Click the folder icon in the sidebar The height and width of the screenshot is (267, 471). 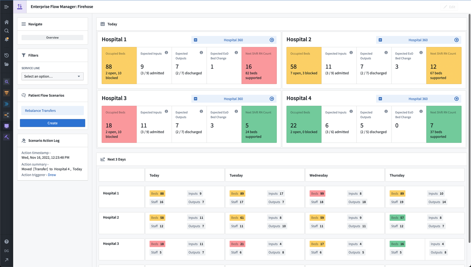point(6,64)
